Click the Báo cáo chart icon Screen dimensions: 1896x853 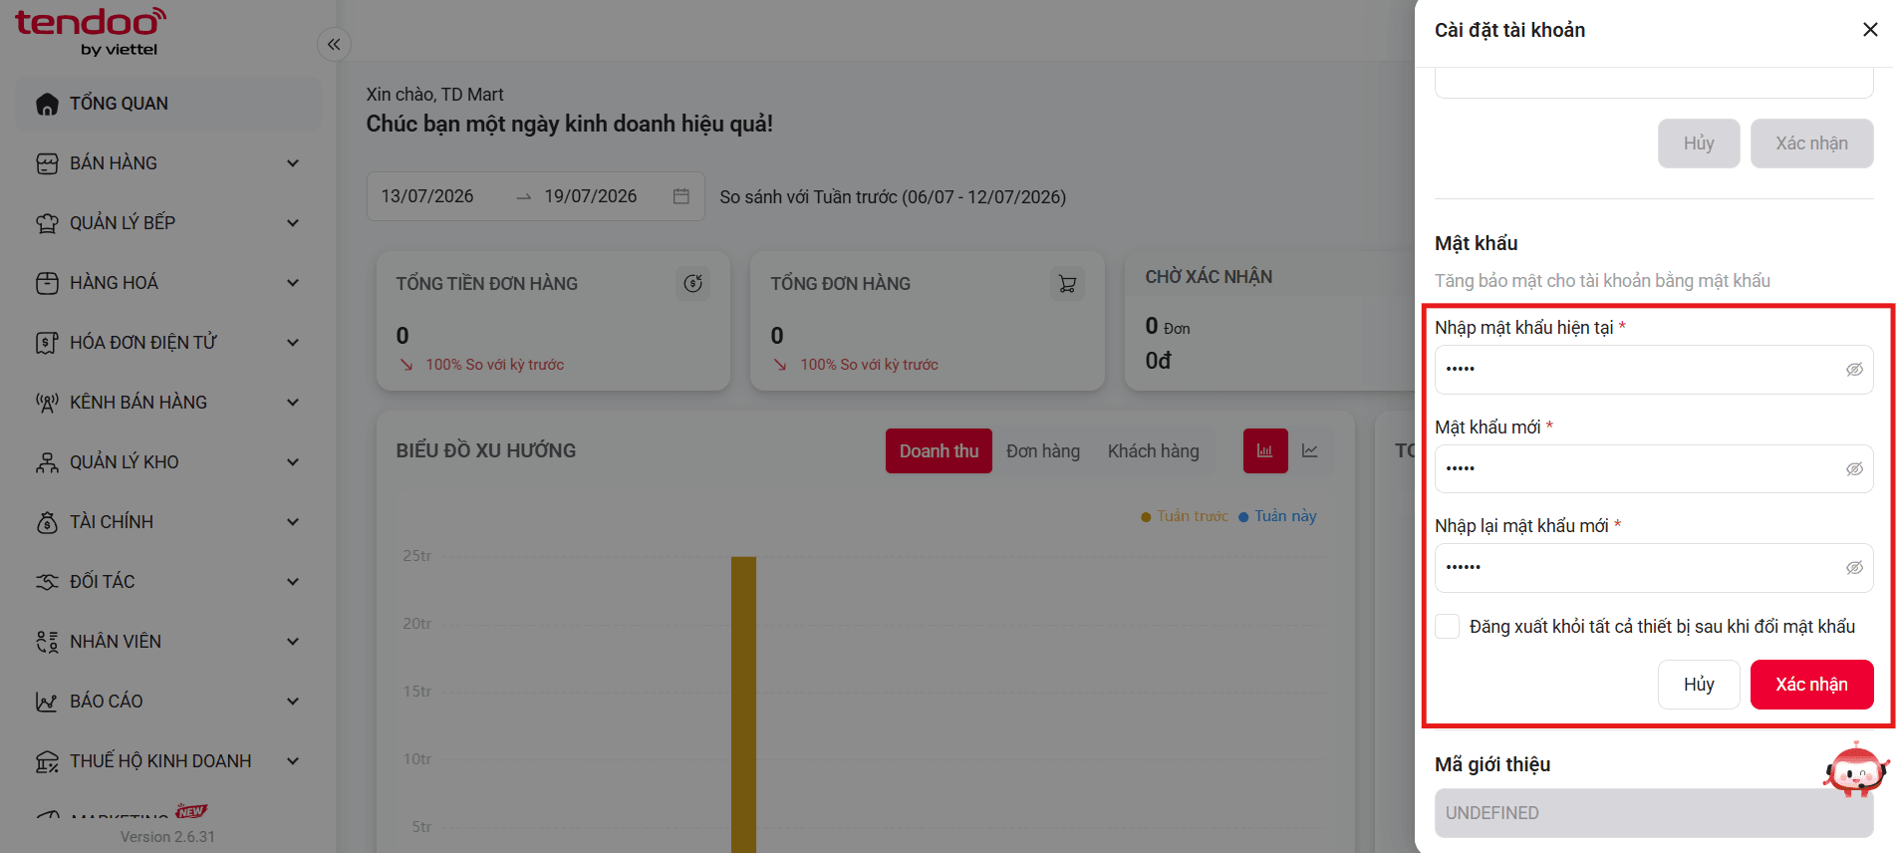point(47,702)
